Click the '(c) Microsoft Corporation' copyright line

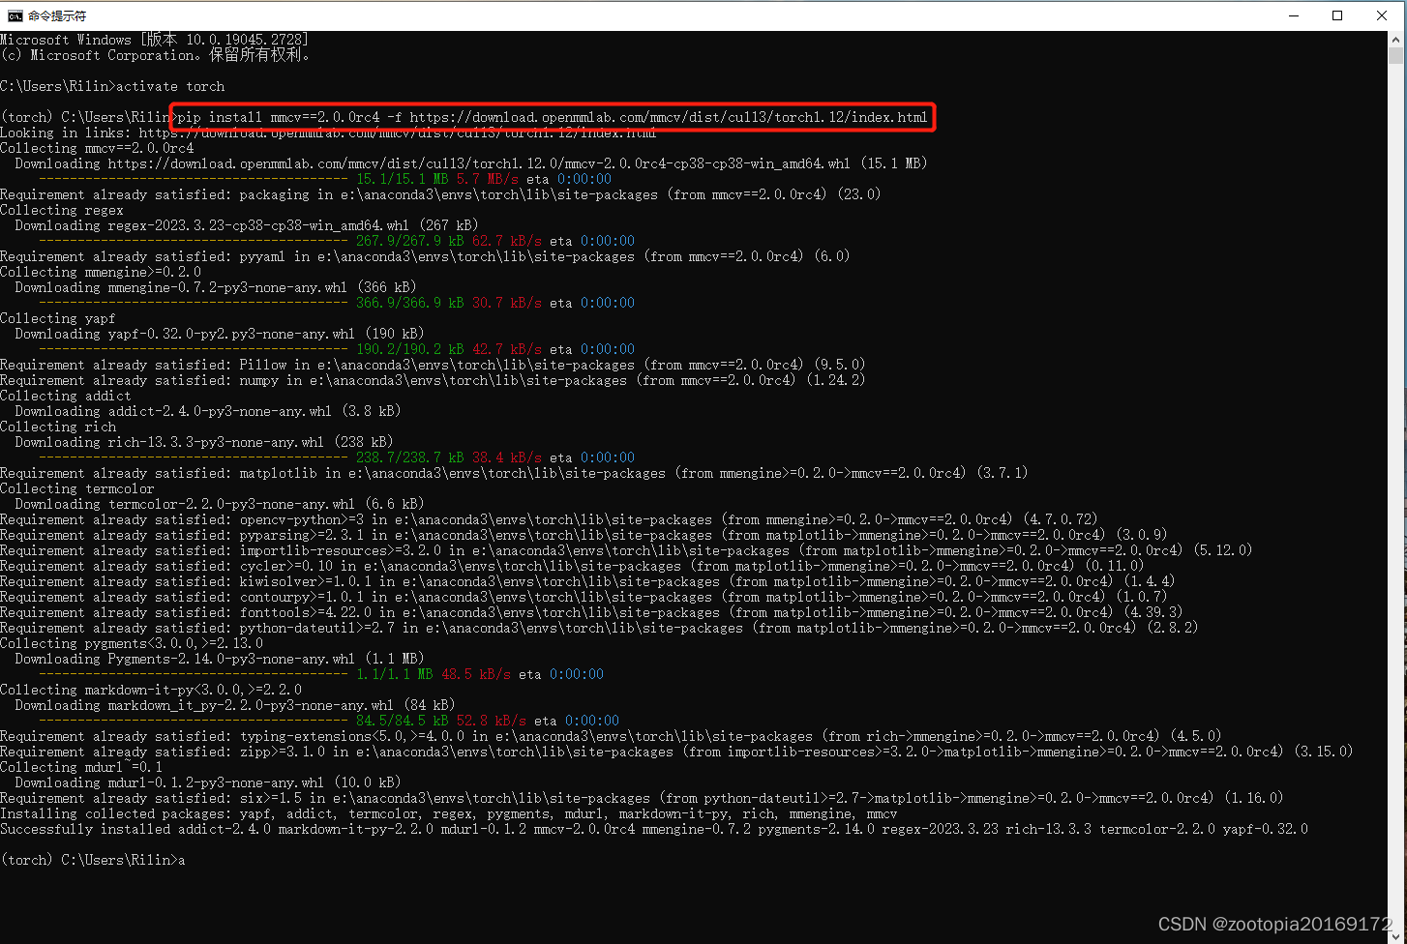[156, 55]
